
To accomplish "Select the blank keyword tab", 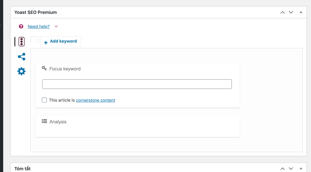I will click(34, 39).
